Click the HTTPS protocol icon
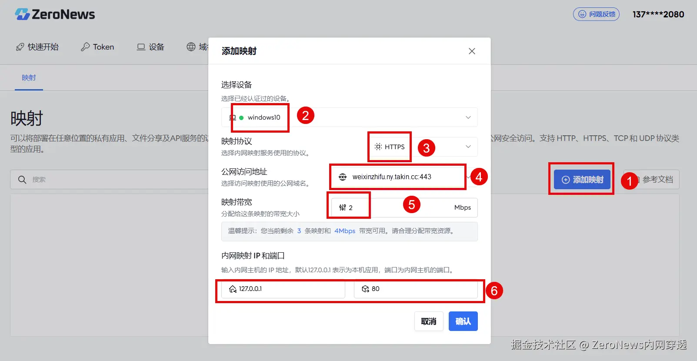Image resolution: width=697 pixels, height=361 pixels. click(x=378, y=147)
